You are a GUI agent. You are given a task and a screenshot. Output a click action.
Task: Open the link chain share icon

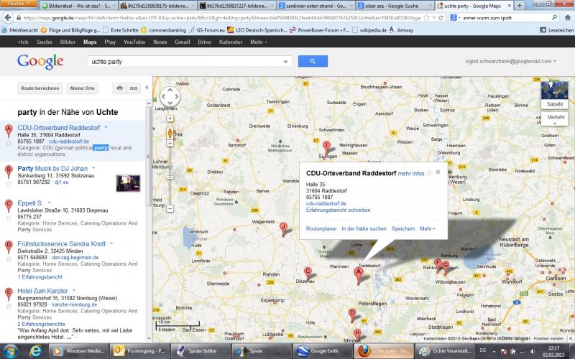[x=134, y=88]
